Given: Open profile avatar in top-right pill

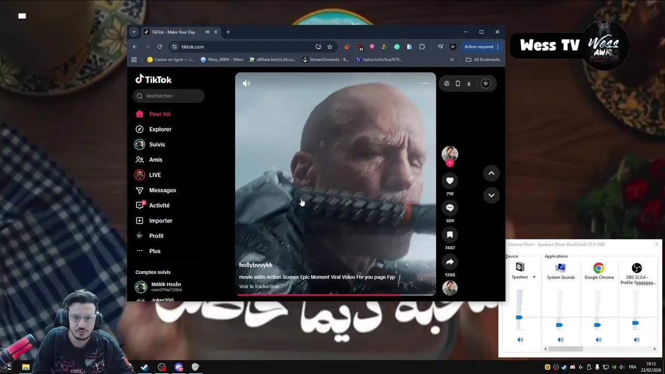Looking at the screenshot, I should [486, 83].
